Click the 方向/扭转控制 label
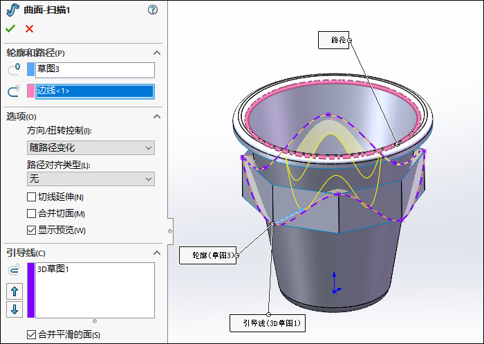This screenshot has height=344, width=484. (x=59, y=131)
